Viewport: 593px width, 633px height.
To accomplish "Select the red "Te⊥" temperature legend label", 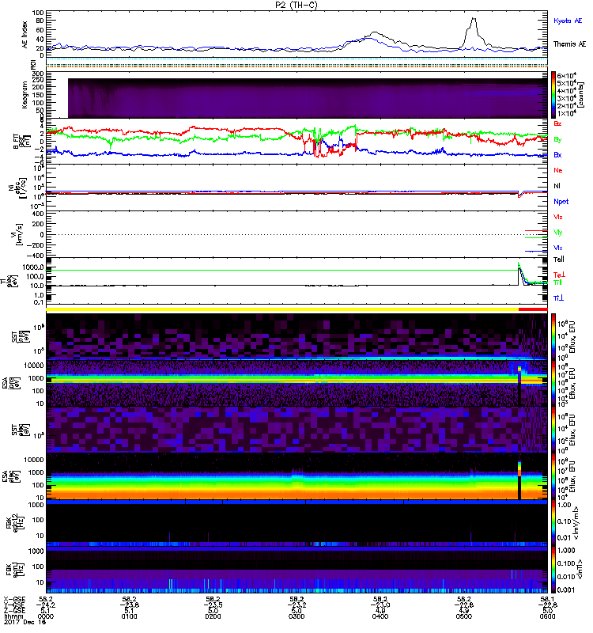I will (559, 275).
